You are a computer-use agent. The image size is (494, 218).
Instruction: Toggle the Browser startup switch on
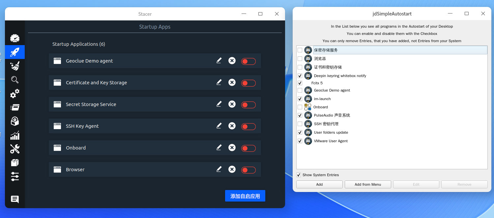(248, 170)
